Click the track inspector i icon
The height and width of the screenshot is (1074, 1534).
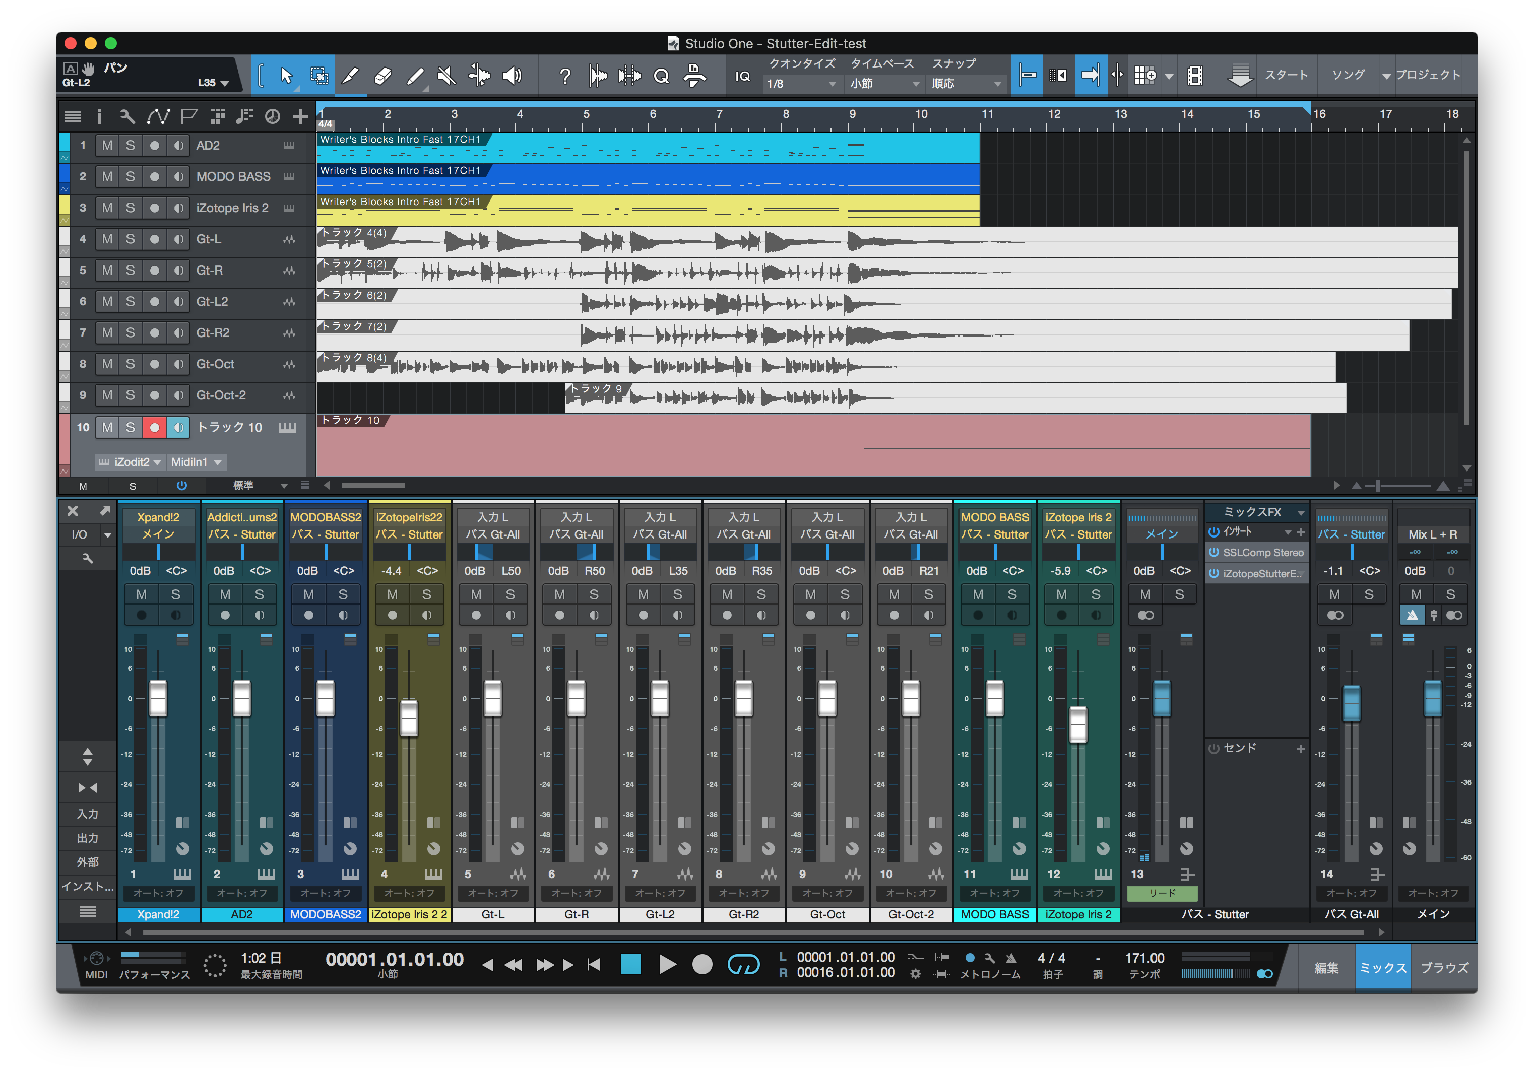pyautogui.click(x=99, y=117)
